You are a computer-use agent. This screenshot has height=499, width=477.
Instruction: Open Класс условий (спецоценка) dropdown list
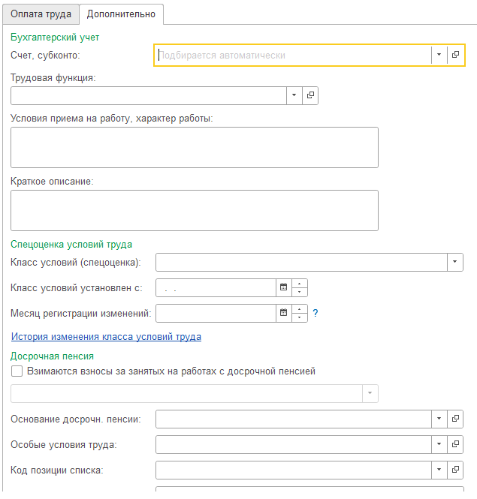click(454, 262)
